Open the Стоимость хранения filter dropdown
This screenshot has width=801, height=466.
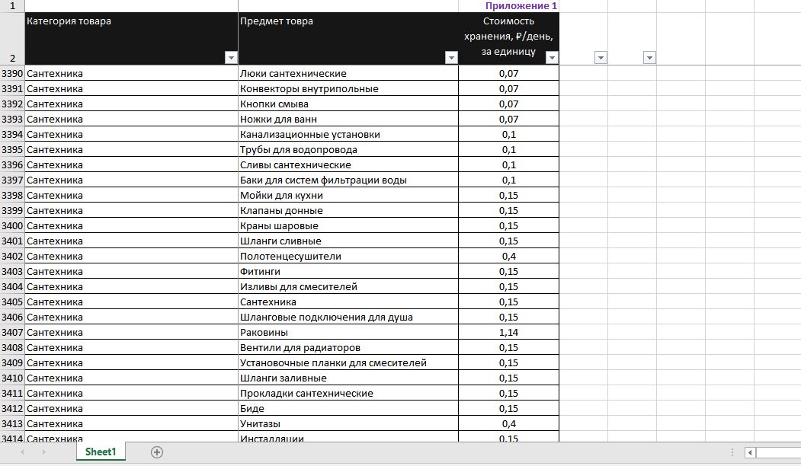point(552,58)
